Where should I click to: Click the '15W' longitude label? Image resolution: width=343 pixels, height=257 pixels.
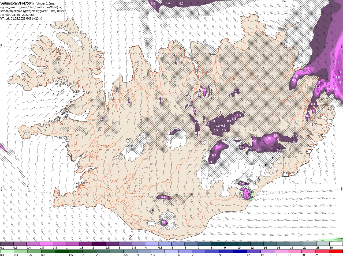point(284,1)
